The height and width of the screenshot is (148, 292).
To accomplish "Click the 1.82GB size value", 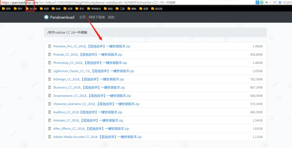I will pos(257,129).
